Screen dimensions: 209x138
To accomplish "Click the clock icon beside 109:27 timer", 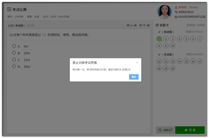I will pos(160,130).
